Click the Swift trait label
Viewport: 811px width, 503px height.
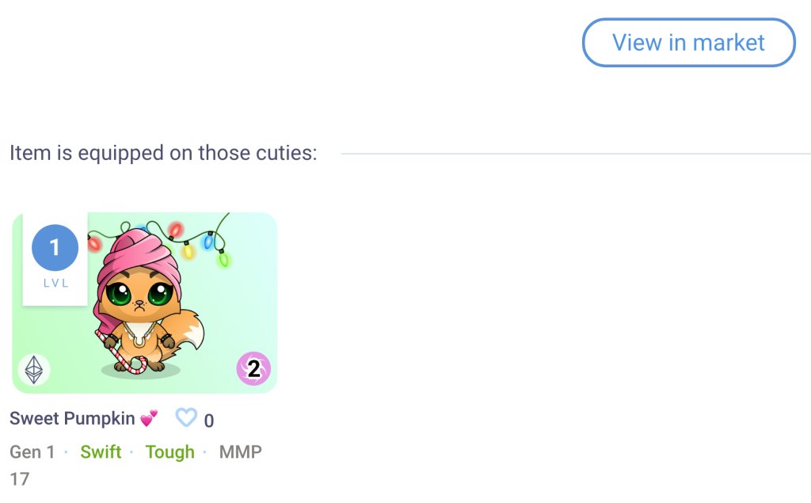101,452
